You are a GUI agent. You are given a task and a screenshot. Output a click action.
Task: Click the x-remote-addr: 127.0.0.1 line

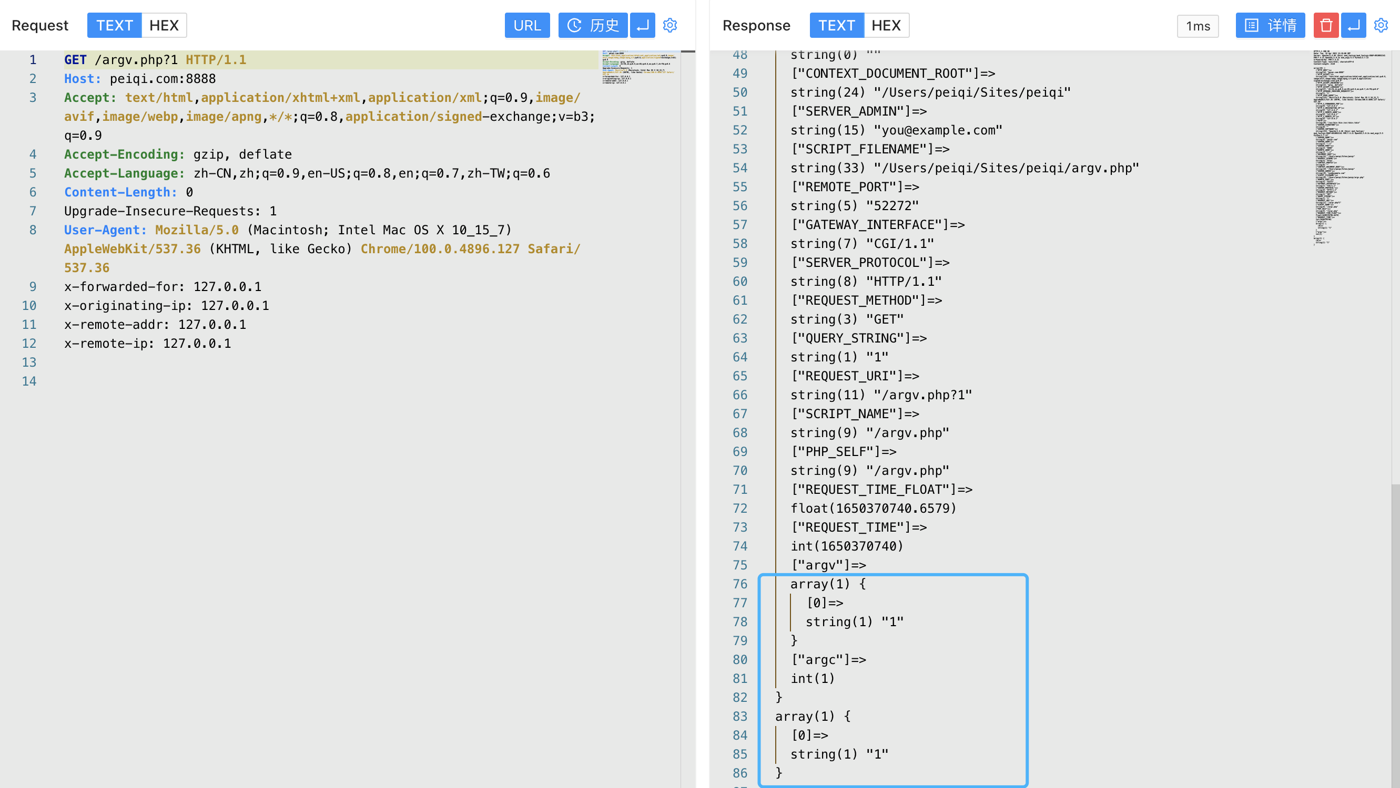point(156,325)
